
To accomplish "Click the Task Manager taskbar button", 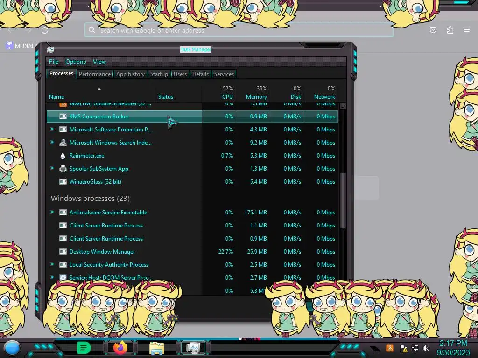I will click(193, 348).
